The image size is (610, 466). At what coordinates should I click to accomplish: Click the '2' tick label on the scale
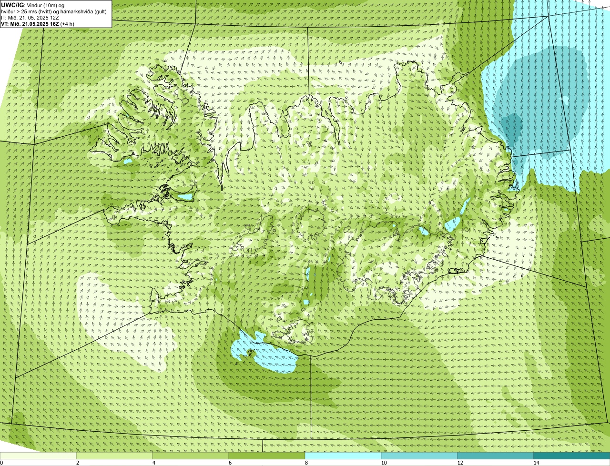(x=77, y=463)
